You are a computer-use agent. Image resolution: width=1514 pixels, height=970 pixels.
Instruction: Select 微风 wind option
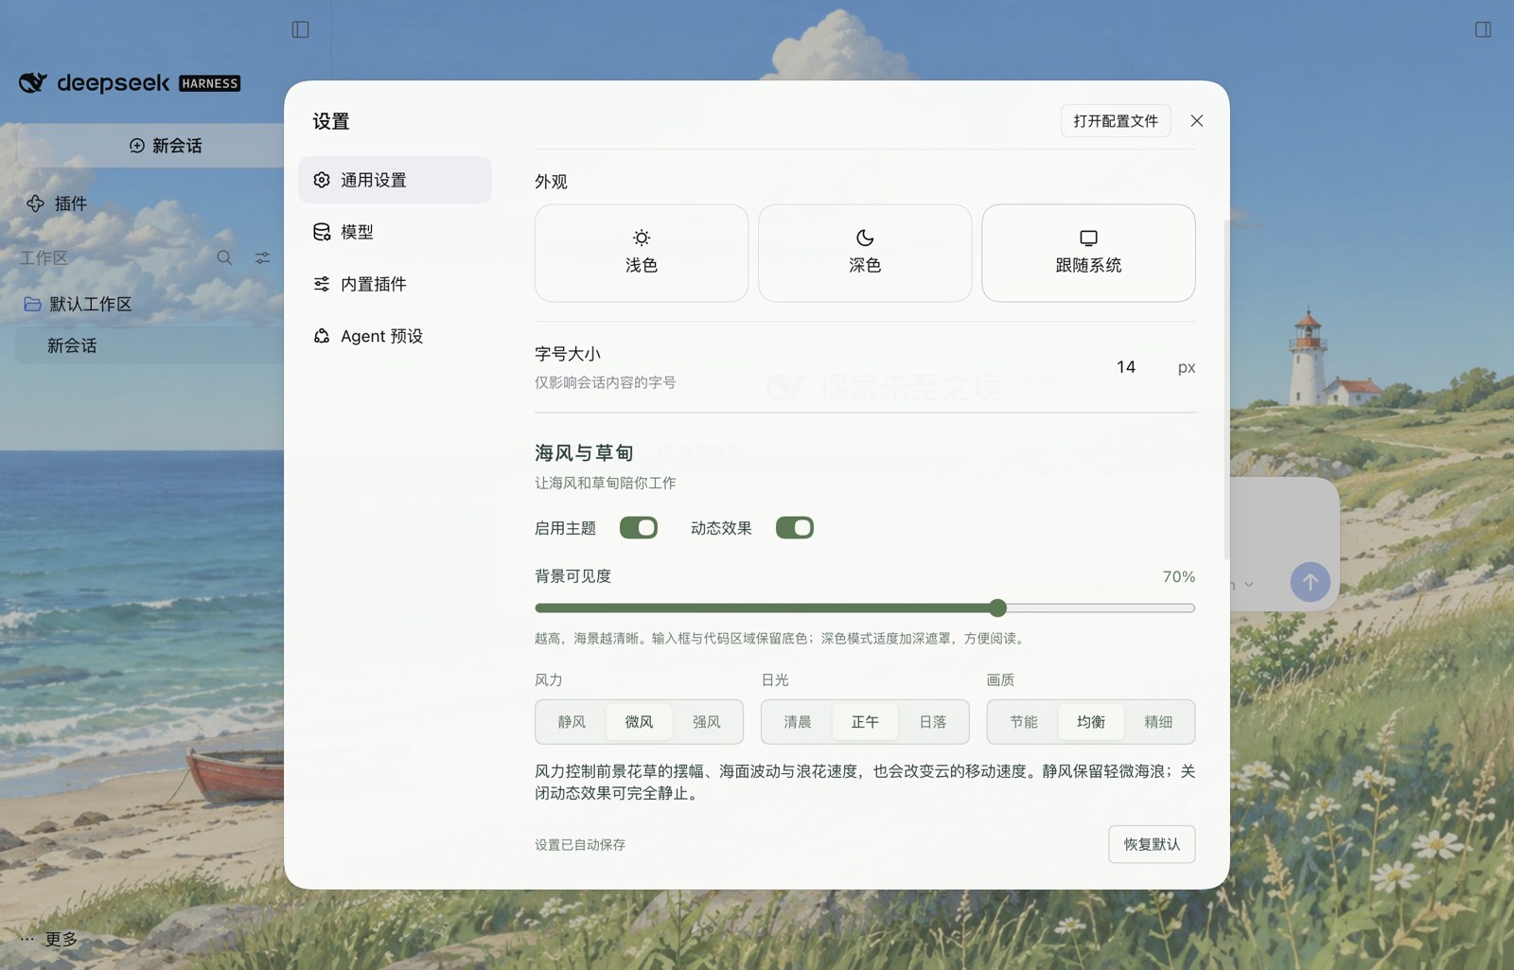pyautogui.click(x=639, y=722)
